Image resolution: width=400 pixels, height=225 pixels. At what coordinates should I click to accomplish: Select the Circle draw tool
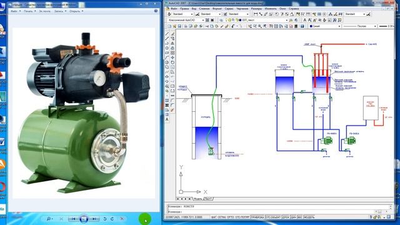tap(167, 62)
